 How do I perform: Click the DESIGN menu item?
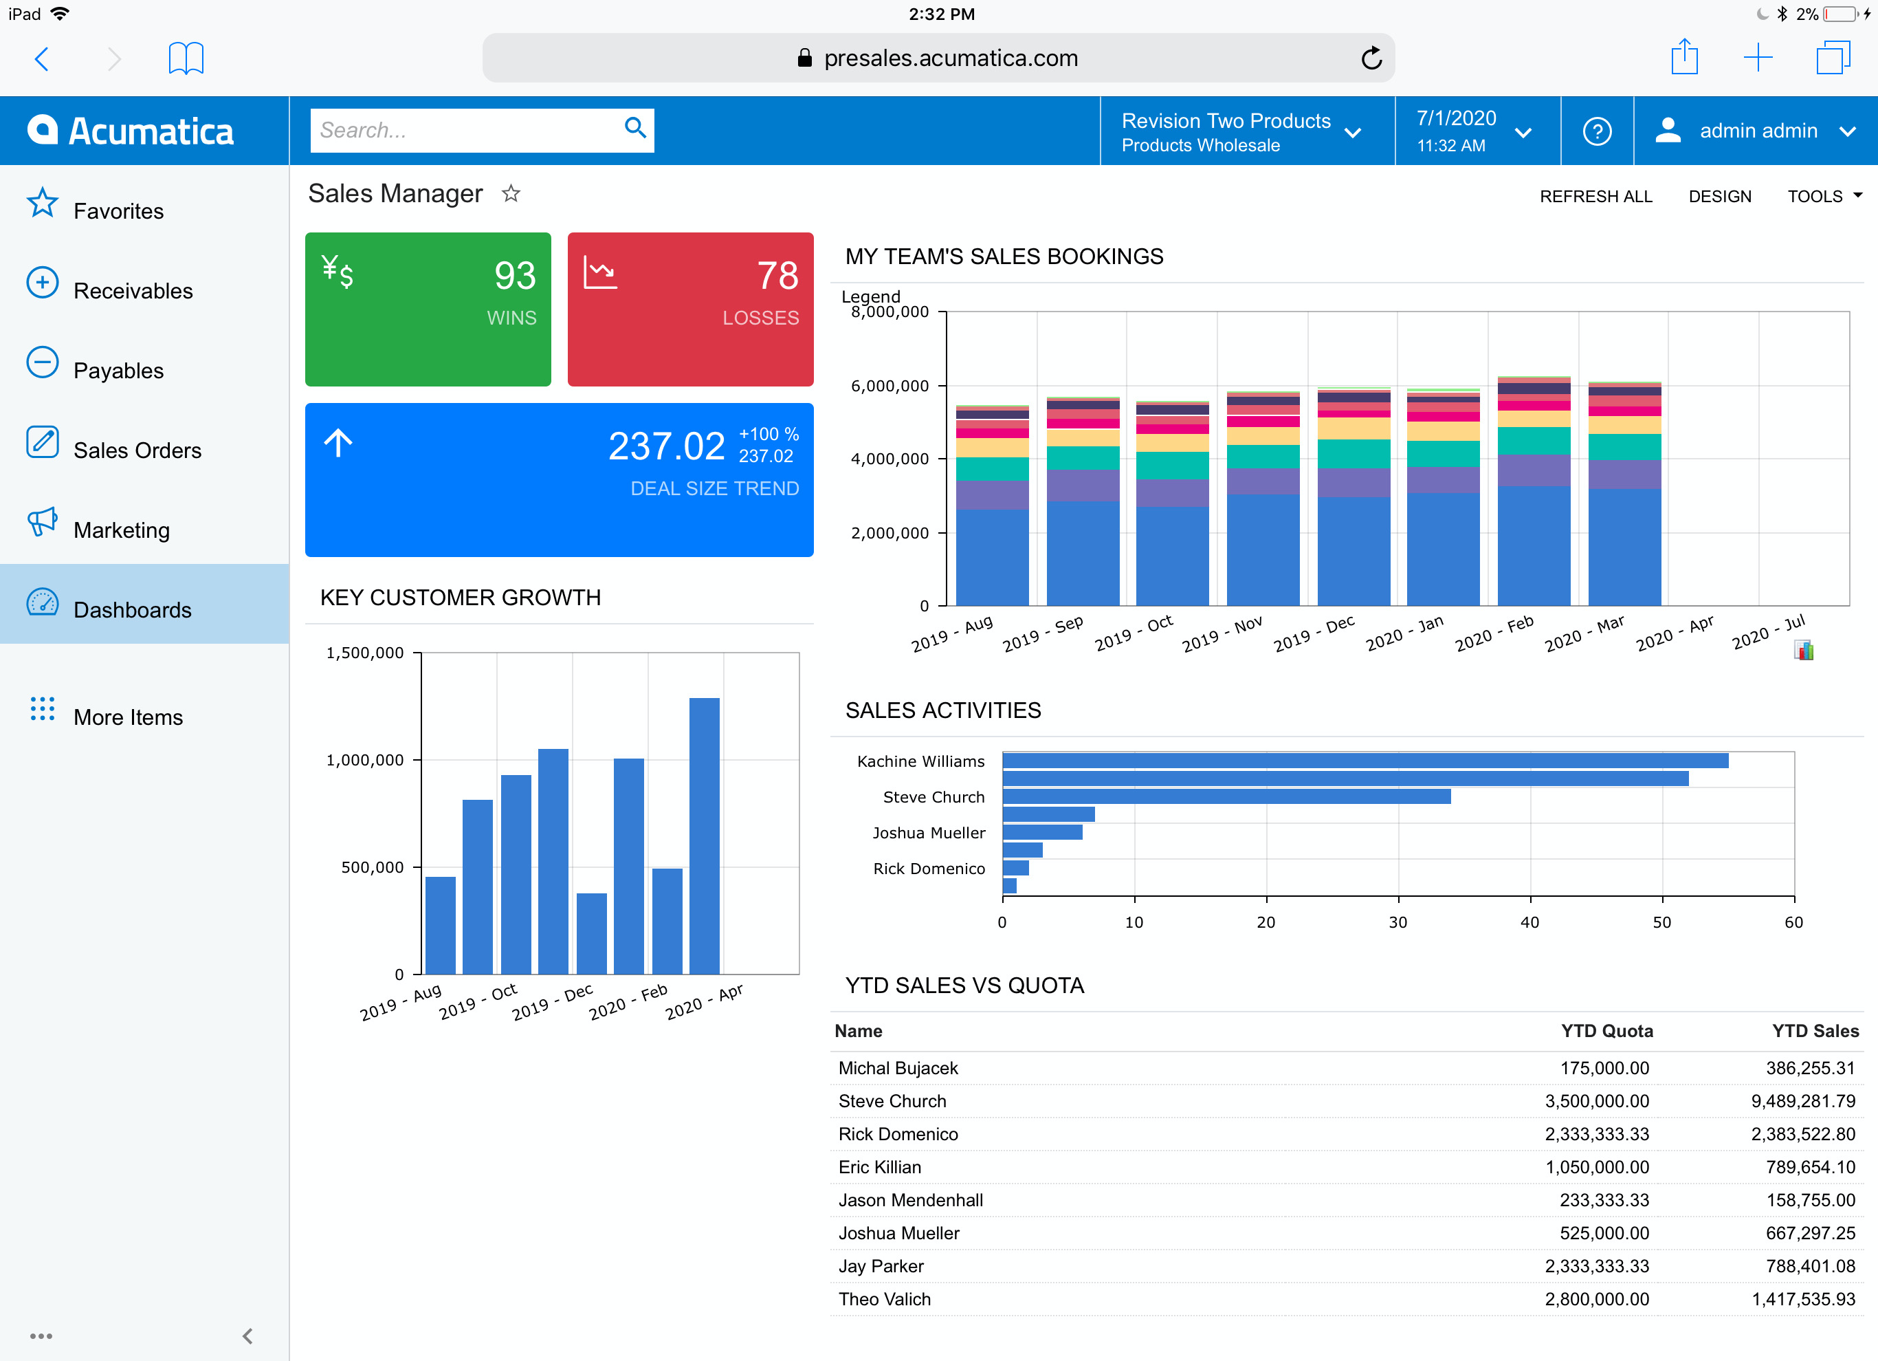(x=1719, y=196)
